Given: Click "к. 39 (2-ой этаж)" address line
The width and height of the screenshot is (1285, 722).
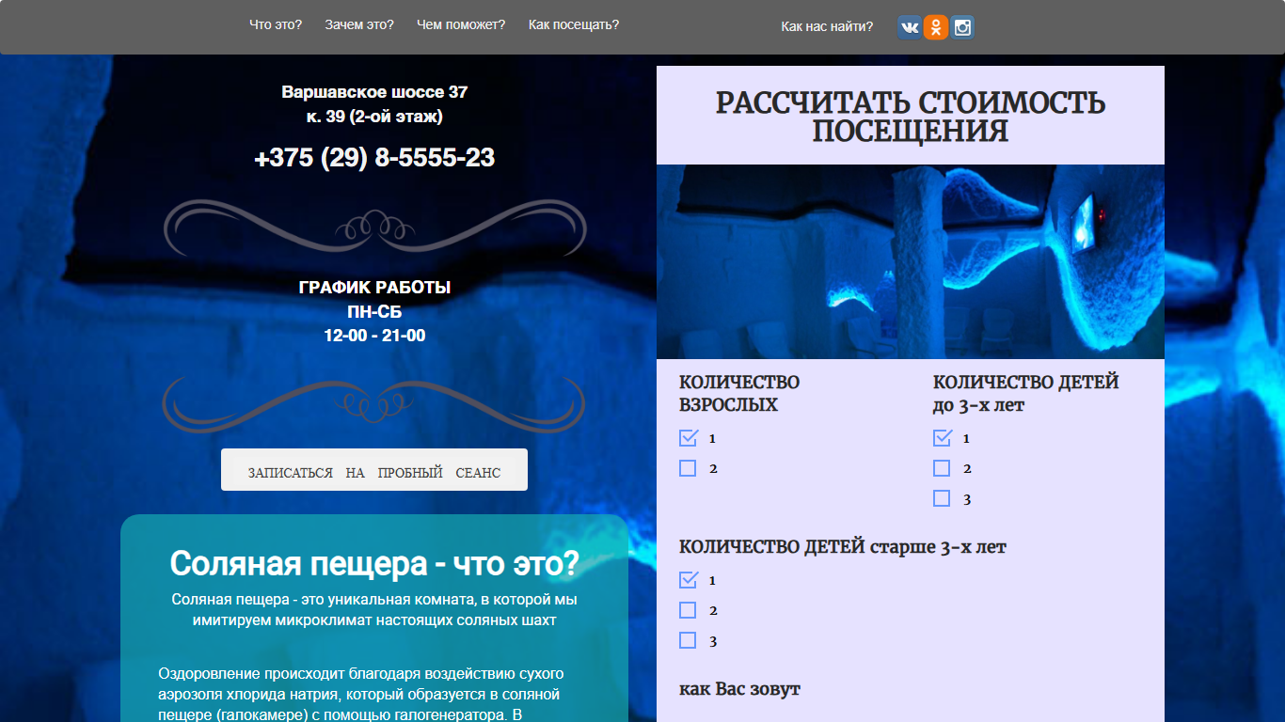Looking at the screenshot, I should pyautogui.click(x=374, y=117).
